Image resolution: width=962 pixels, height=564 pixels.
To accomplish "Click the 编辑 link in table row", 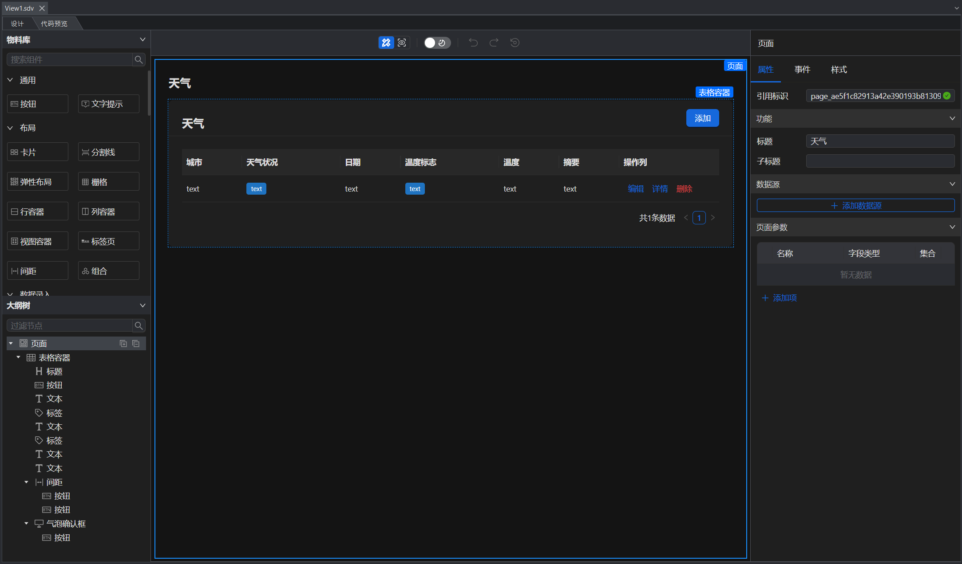I will (636, 189).
